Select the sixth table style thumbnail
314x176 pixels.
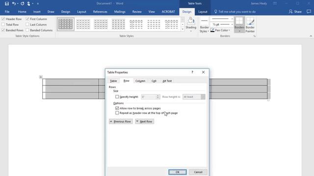tap(154, 24)
